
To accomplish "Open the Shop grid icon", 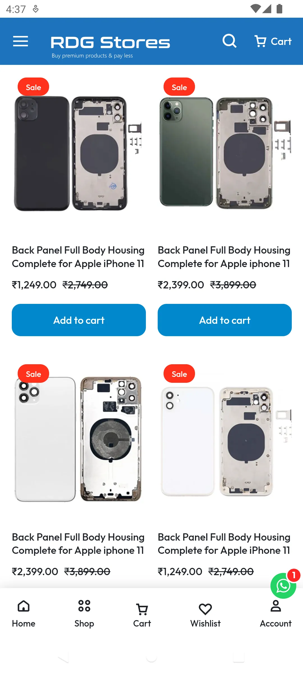I will tap(84, 615).
